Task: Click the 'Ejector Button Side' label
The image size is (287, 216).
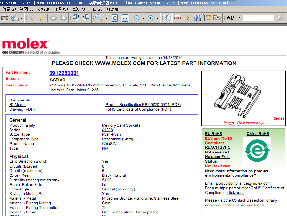Action: (x=26, y=185)
